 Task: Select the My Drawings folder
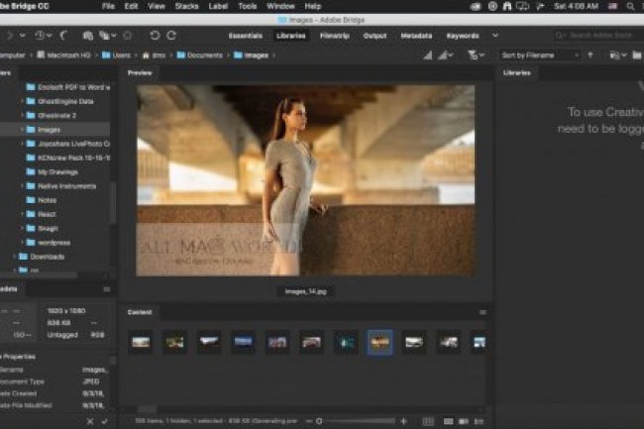[x=54, y=171]
